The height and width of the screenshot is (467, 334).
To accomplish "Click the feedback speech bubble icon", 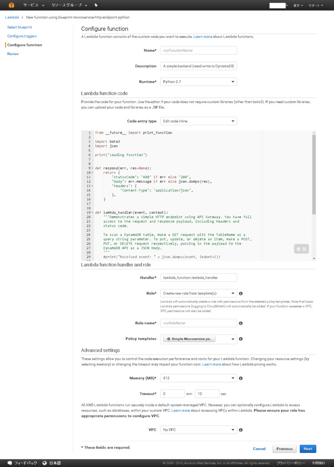I will click(x=10, y=463).
